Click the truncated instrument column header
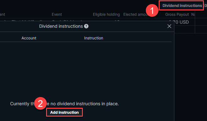207x121 pixels. (x=3, y=14)
